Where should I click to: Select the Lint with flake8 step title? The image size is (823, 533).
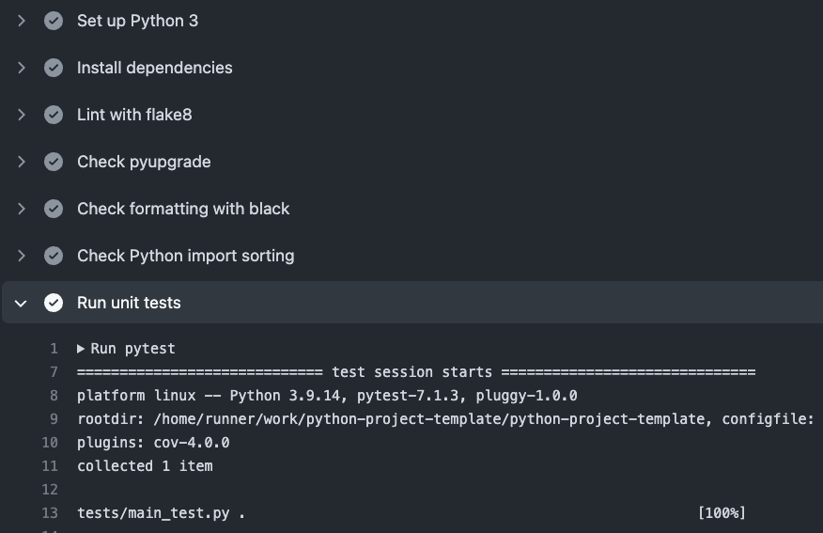[134, 115]
